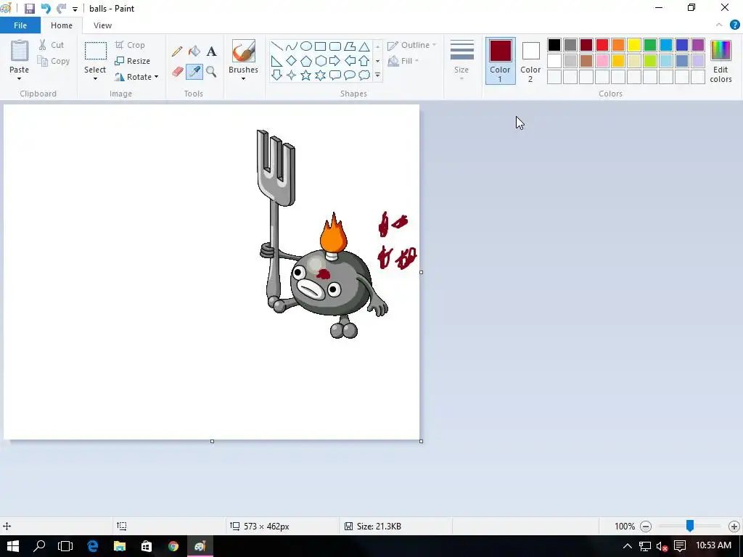743x557 pixels.
Task: Choose the Hexagon shape
Action: point(320,61)
